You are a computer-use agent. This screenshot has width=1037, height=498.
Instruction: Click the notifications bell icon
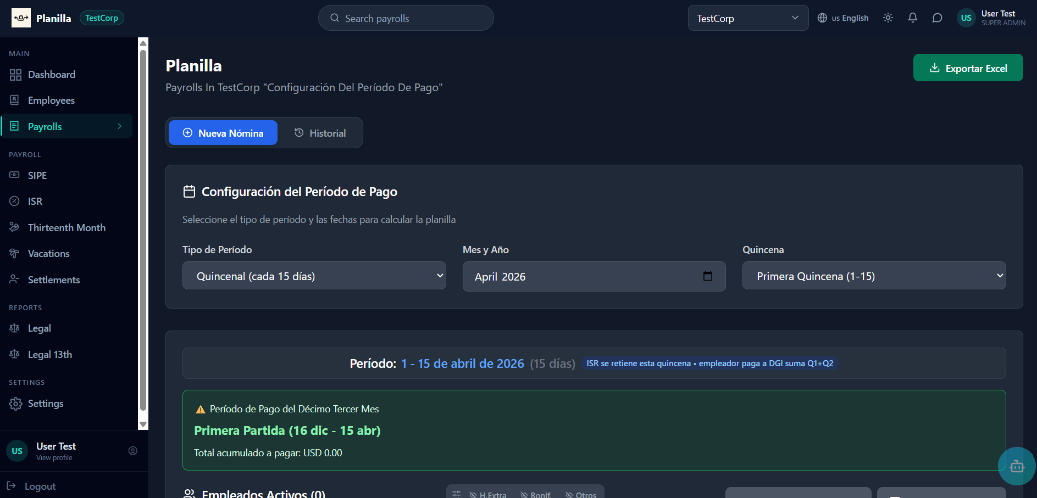coord(912,18)
